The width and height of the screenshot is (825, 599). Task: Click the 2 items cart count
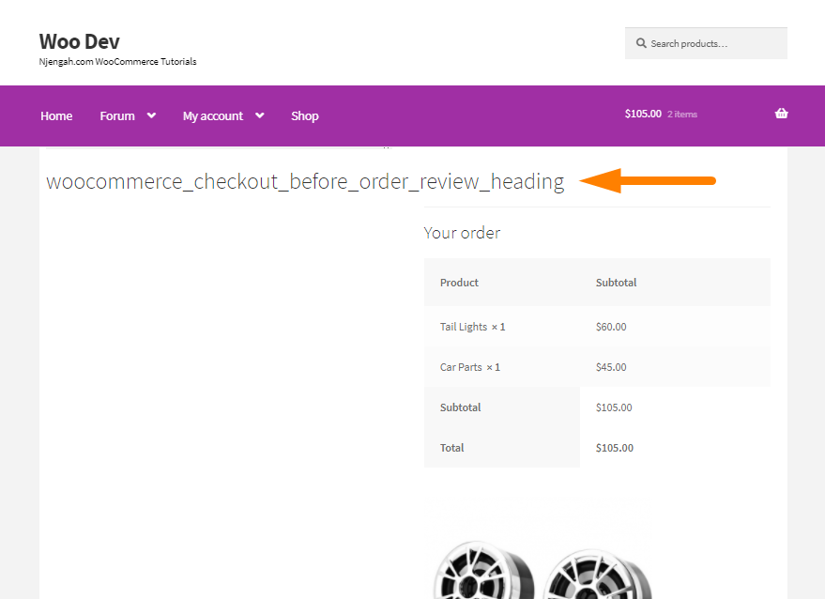pos(682,115)
